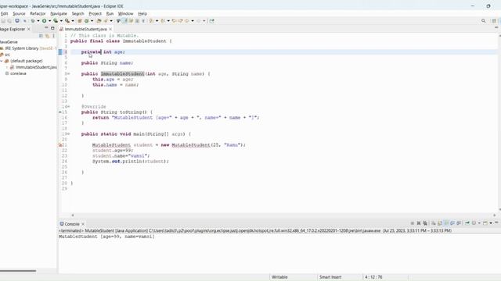The image size is (501, 281).
Task: Click the Open Type toolbar icon
Action: click(99, 21)
